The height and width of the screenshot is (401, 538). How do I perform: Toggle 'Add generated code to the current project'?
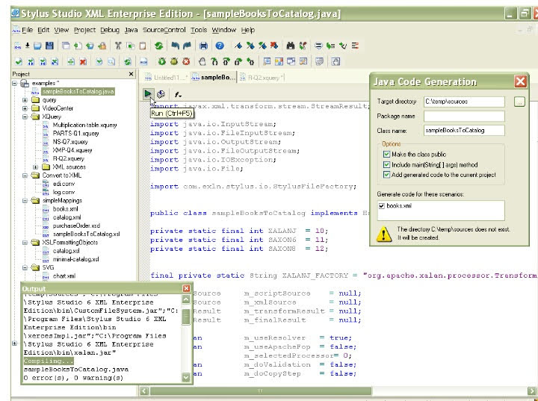point(386,175)
